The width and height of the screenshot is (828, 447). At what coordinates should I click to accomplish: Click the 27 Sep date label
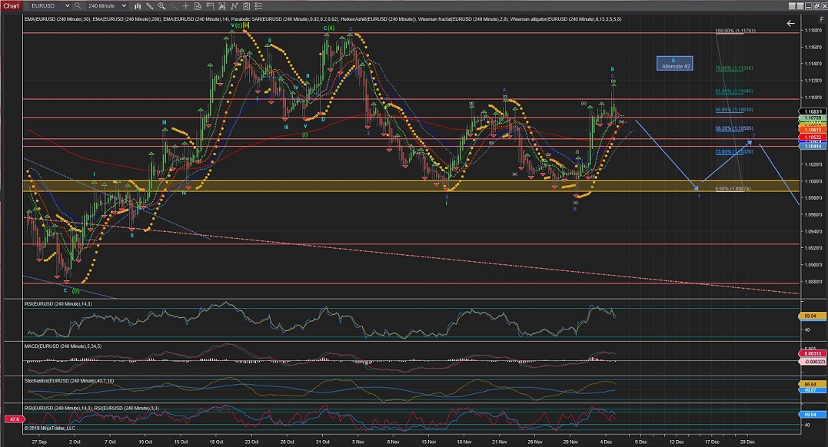point(39,442)
